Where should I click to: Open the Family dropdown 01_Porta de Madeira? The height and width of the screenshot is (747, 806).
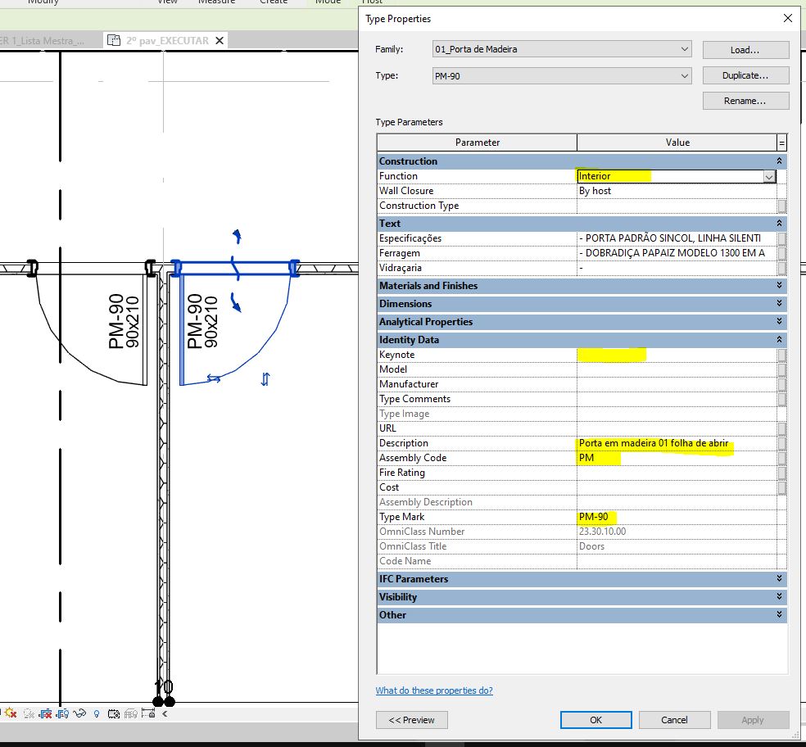562,49
